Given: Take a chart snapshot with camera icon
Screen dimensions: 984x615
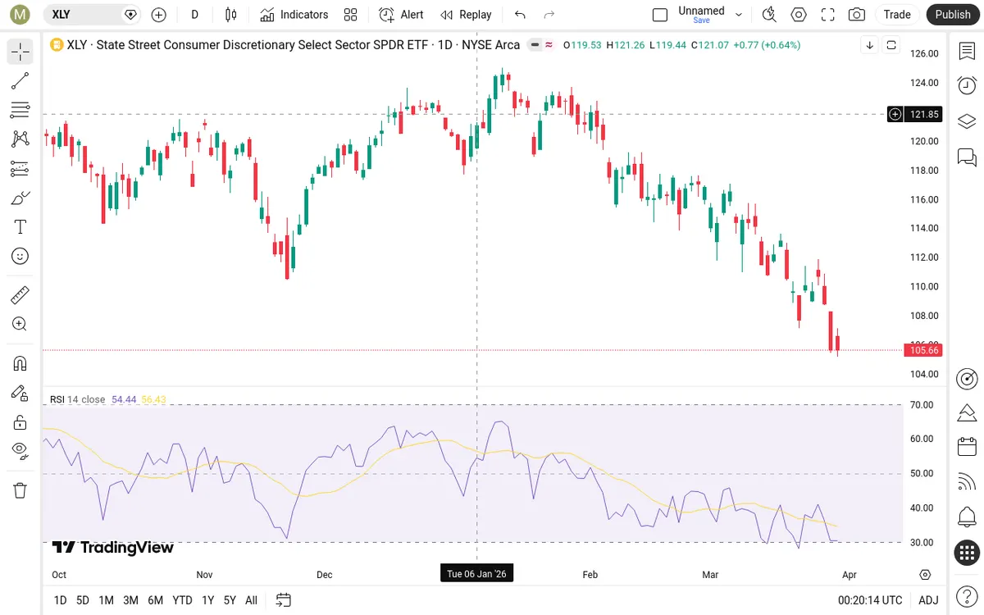Looking at the screenshot, I should pyautogui.click(x=857, y=15).
